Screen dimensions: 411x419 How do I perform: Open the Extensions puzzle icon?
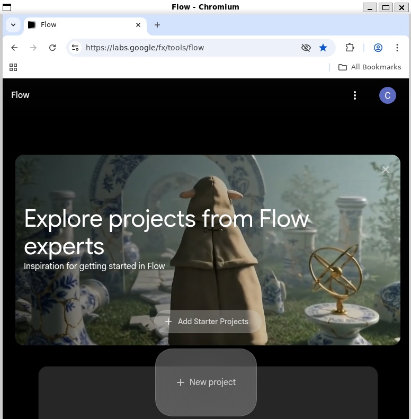click(x=350, y=48)
